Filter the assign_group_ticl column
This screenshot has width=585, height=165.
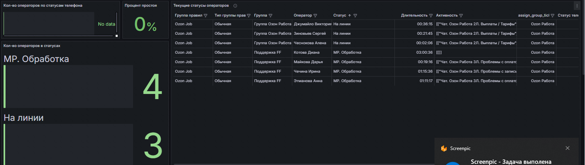[x=552, y=16]
